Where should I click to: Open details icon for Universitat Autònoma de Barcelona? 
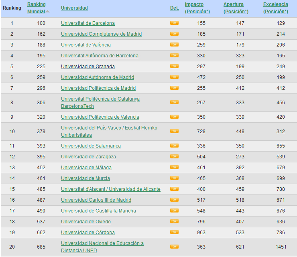click(x=174, y=55)
